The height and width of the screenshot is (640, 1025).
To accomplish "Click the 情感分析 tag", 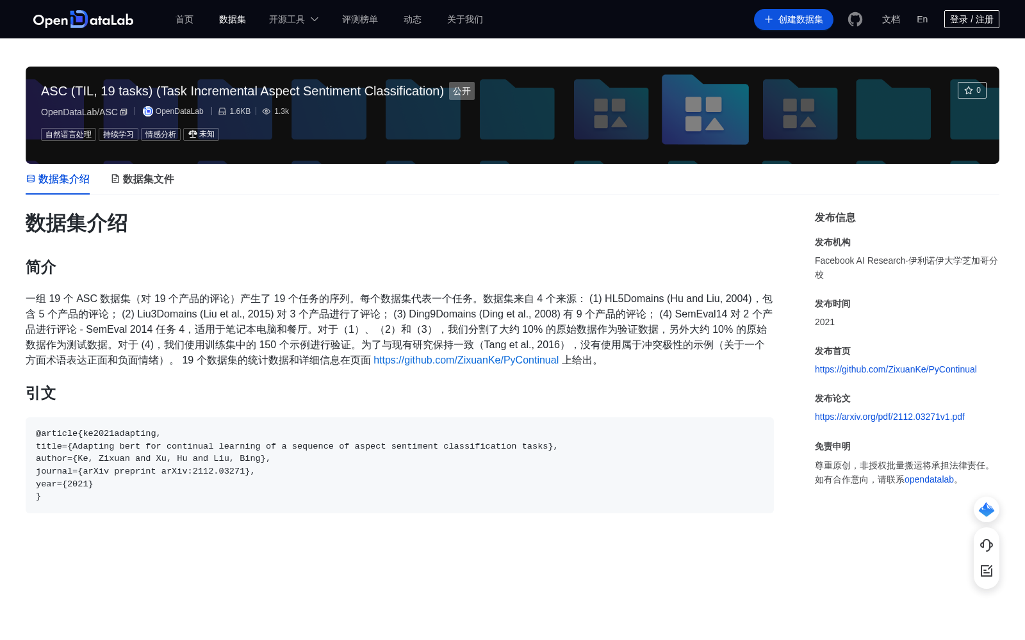I will pos(161,134).
